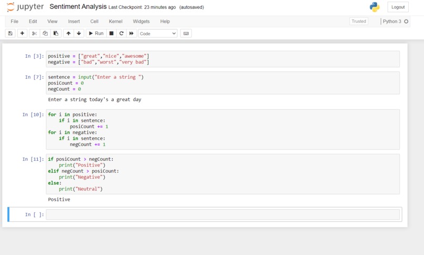This screenshot has height=255, width=424.
Task: Click the print("Neutral") line
Action: click(80, 189)
